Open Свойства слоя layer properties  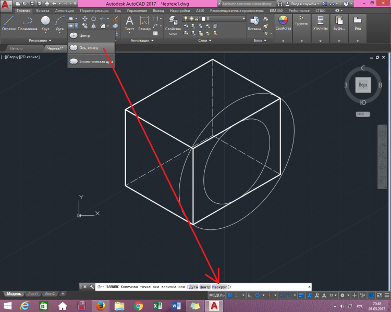pos(173,25)
